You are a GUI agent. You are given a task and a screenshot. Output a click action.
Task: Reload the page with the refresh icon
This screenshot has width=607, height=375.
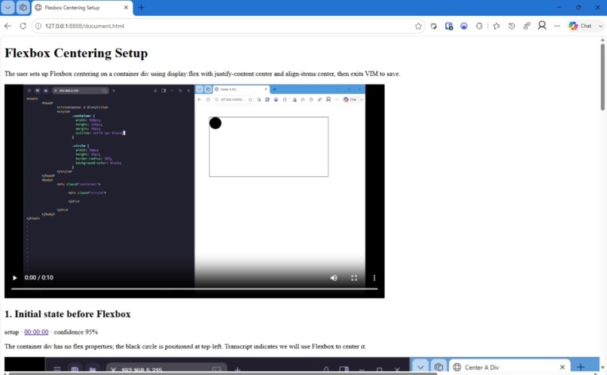[x=23, y=26]
